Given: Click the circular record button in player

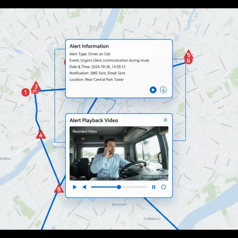Looking at the screenshot, I should pyautogui.click(x=163, y=187).
